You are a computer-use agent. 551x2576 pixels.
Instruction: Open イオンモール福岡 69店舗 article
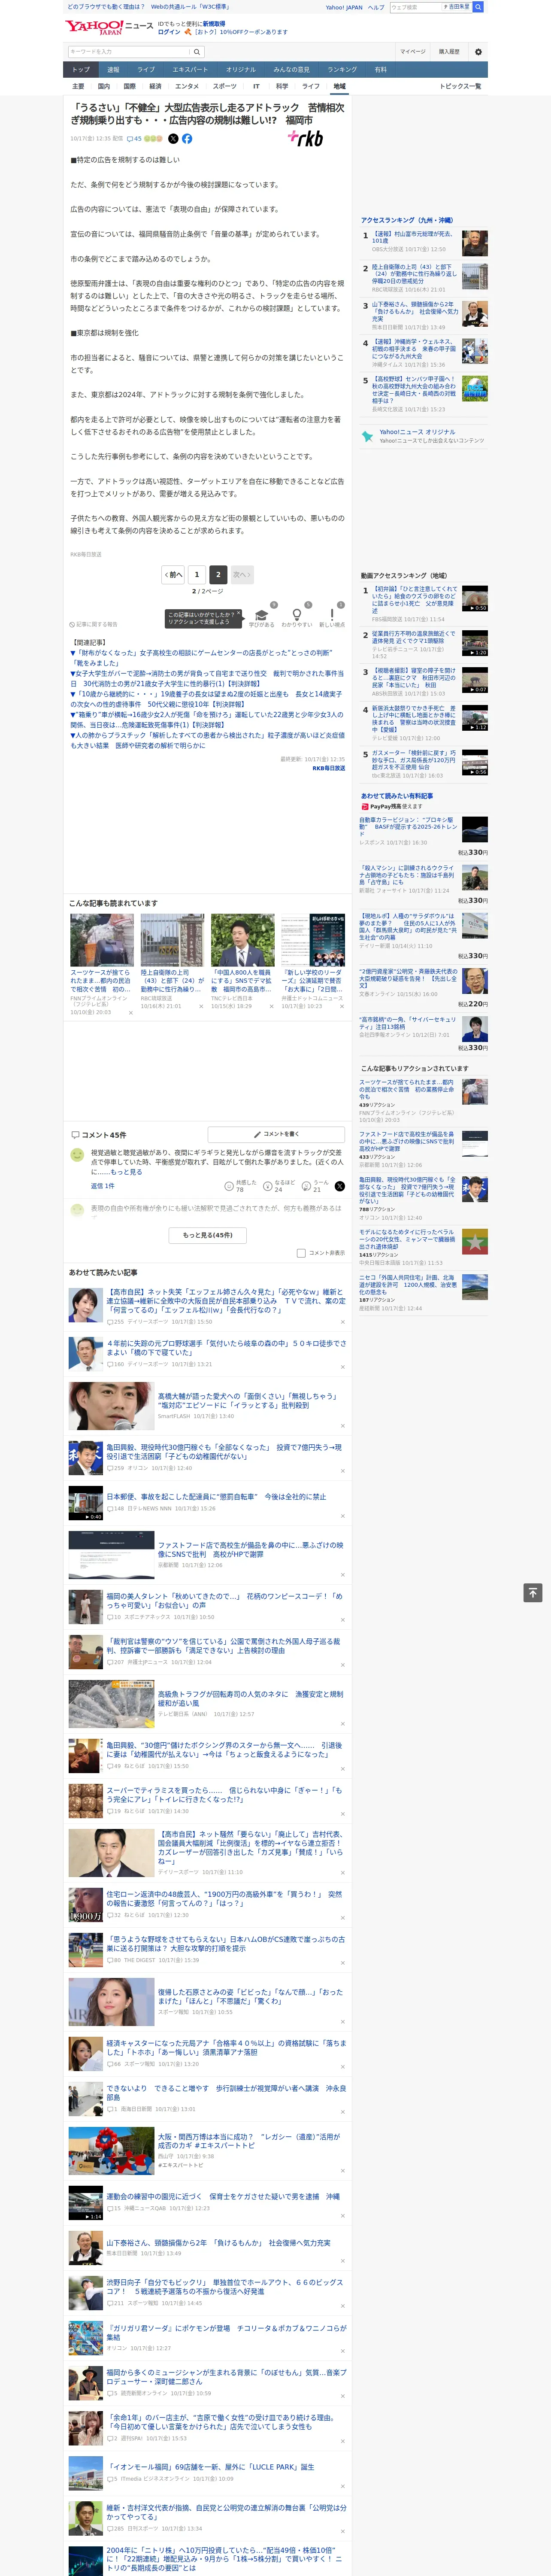coord(210,2467)
